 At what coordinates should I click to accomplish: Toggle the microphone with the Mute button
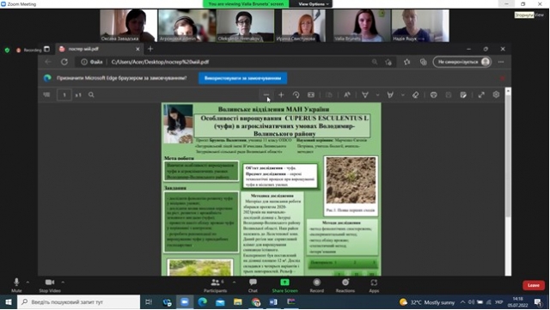click(16, 285)
